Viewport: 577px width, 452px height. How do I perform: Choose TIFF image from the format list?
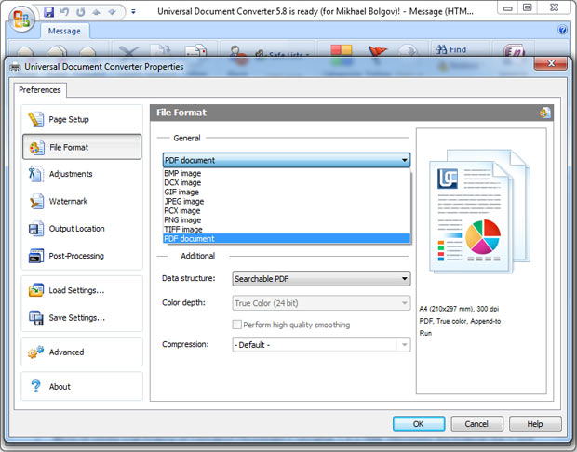point(287,230)
